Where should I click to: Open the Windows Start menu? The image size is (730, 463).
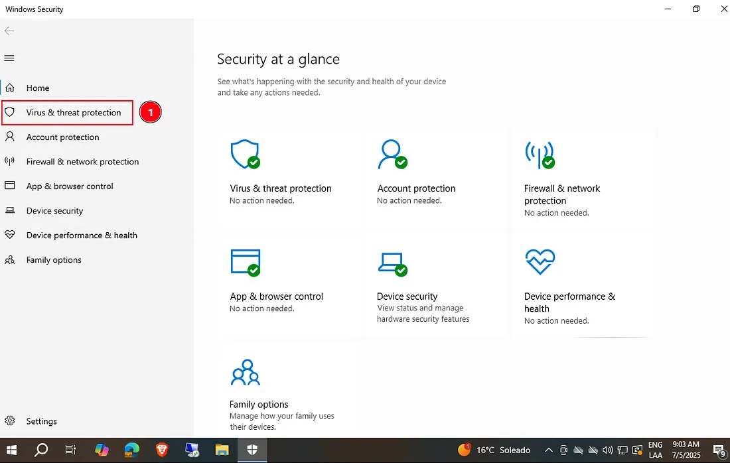(12, 450)
